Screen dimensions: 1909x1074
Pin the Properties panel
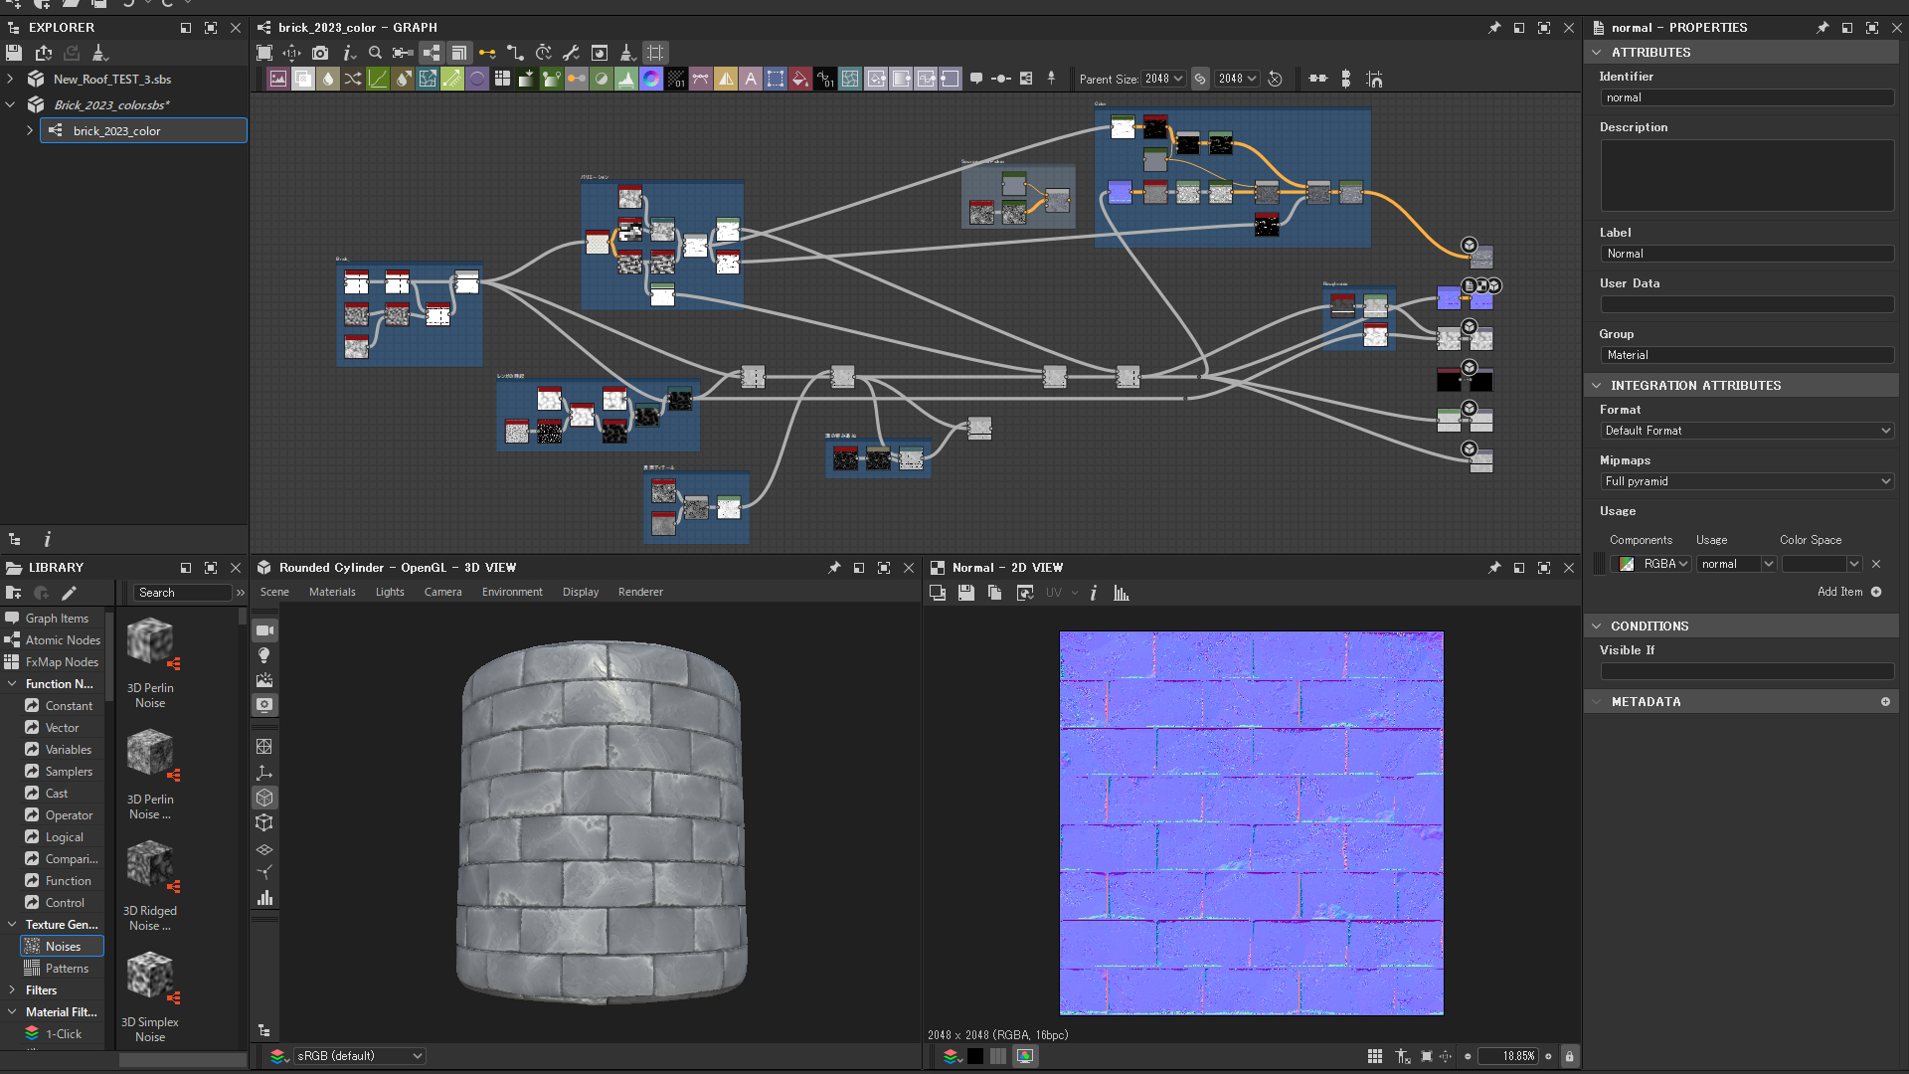[1822, 28]
